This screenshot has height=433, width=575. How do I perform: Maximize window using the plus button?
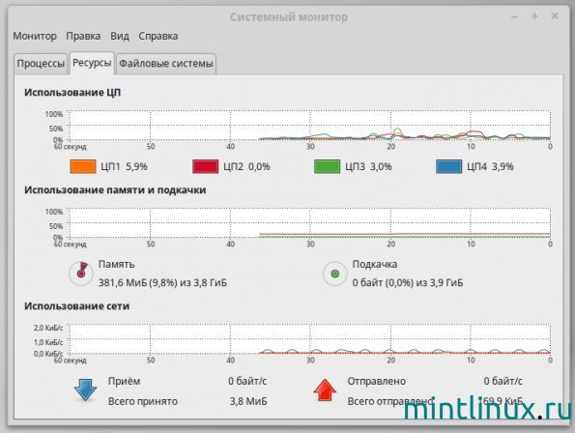pos(534,16)
